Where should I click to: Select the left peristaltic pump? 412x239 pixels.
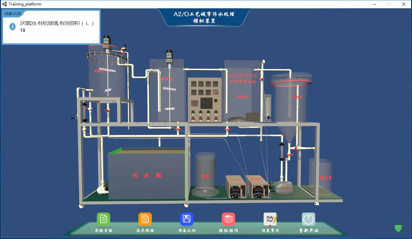coord(236,187)
